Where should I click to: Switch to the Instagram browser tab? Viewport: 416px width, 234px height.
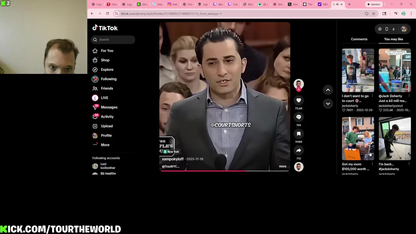coord(173,4)
